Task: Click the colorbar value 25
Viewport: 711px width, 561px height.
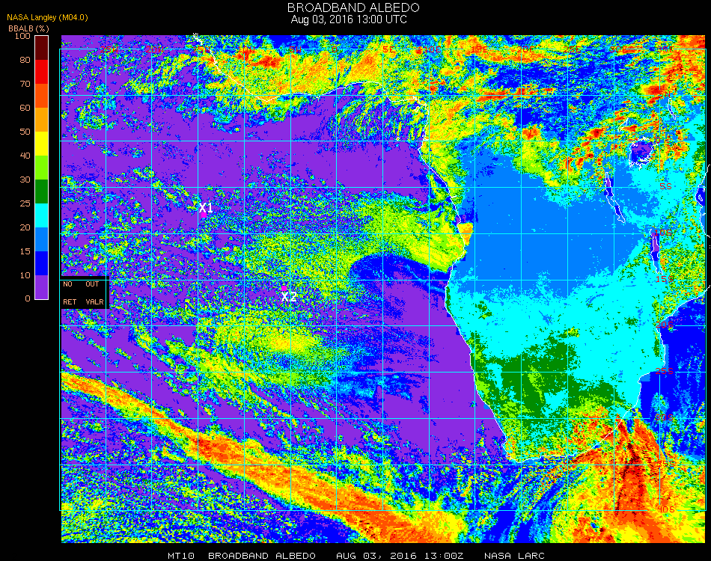Action: pos(25,203)
